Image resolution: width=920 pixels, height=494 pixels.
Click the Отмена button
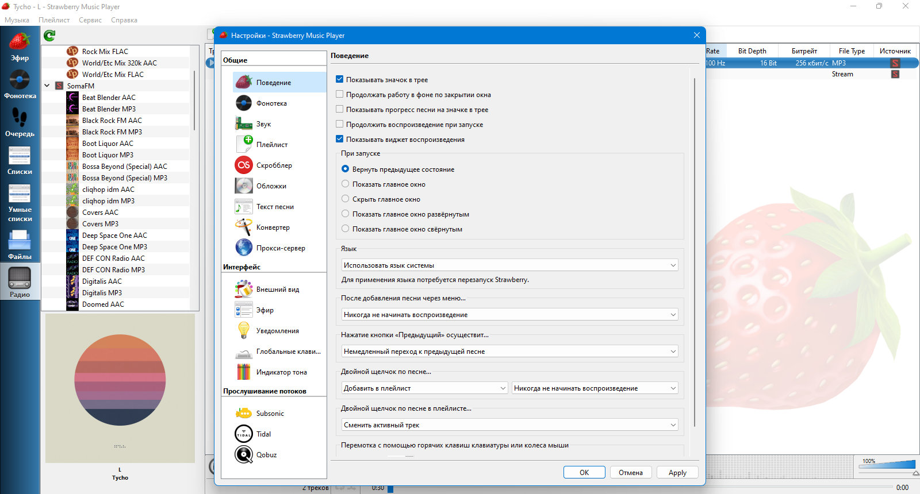pyautogui.click(x=631, y=472)
